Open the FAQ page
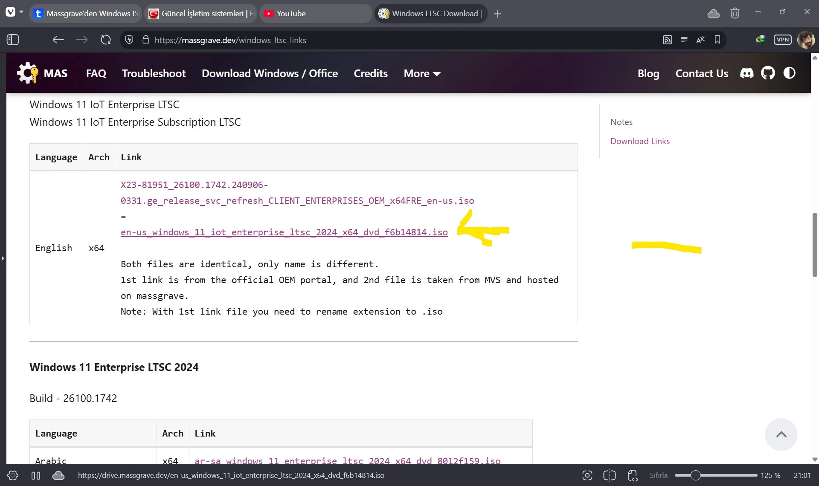Screen dimensions: 819x486 pos(96,73)
